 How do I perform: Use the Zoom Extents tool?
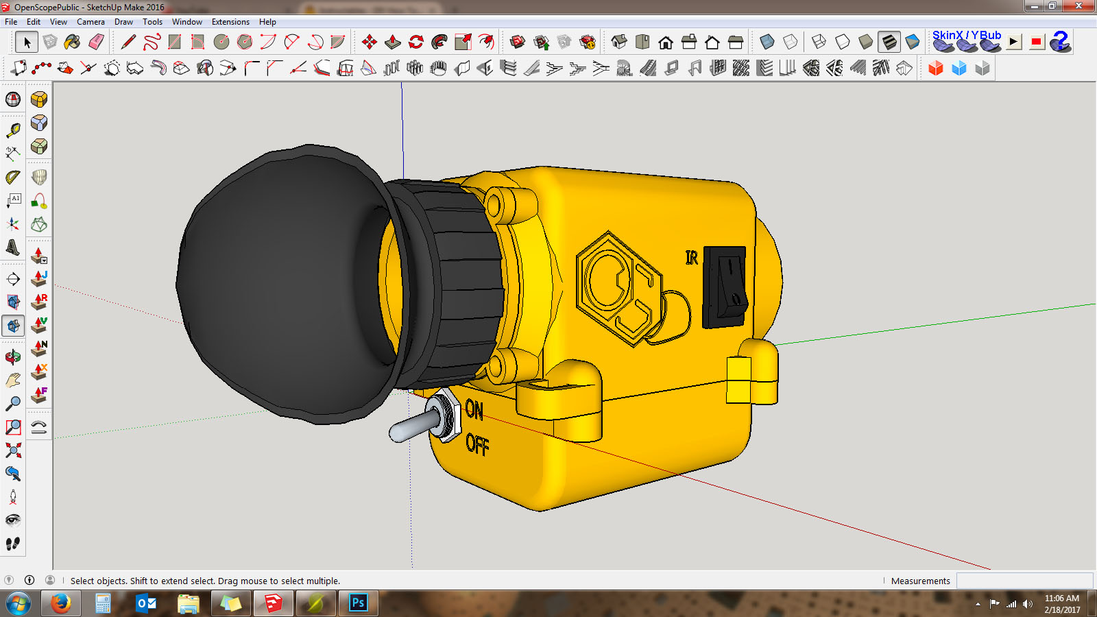click(13, 450)
